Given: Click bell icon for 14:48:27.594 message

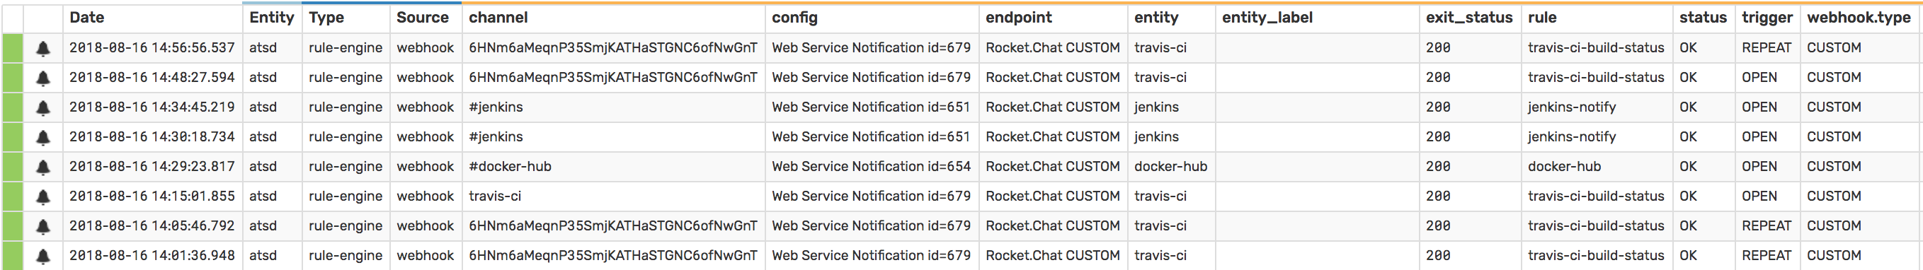Looking at the screenshot, I should [43, 78].
